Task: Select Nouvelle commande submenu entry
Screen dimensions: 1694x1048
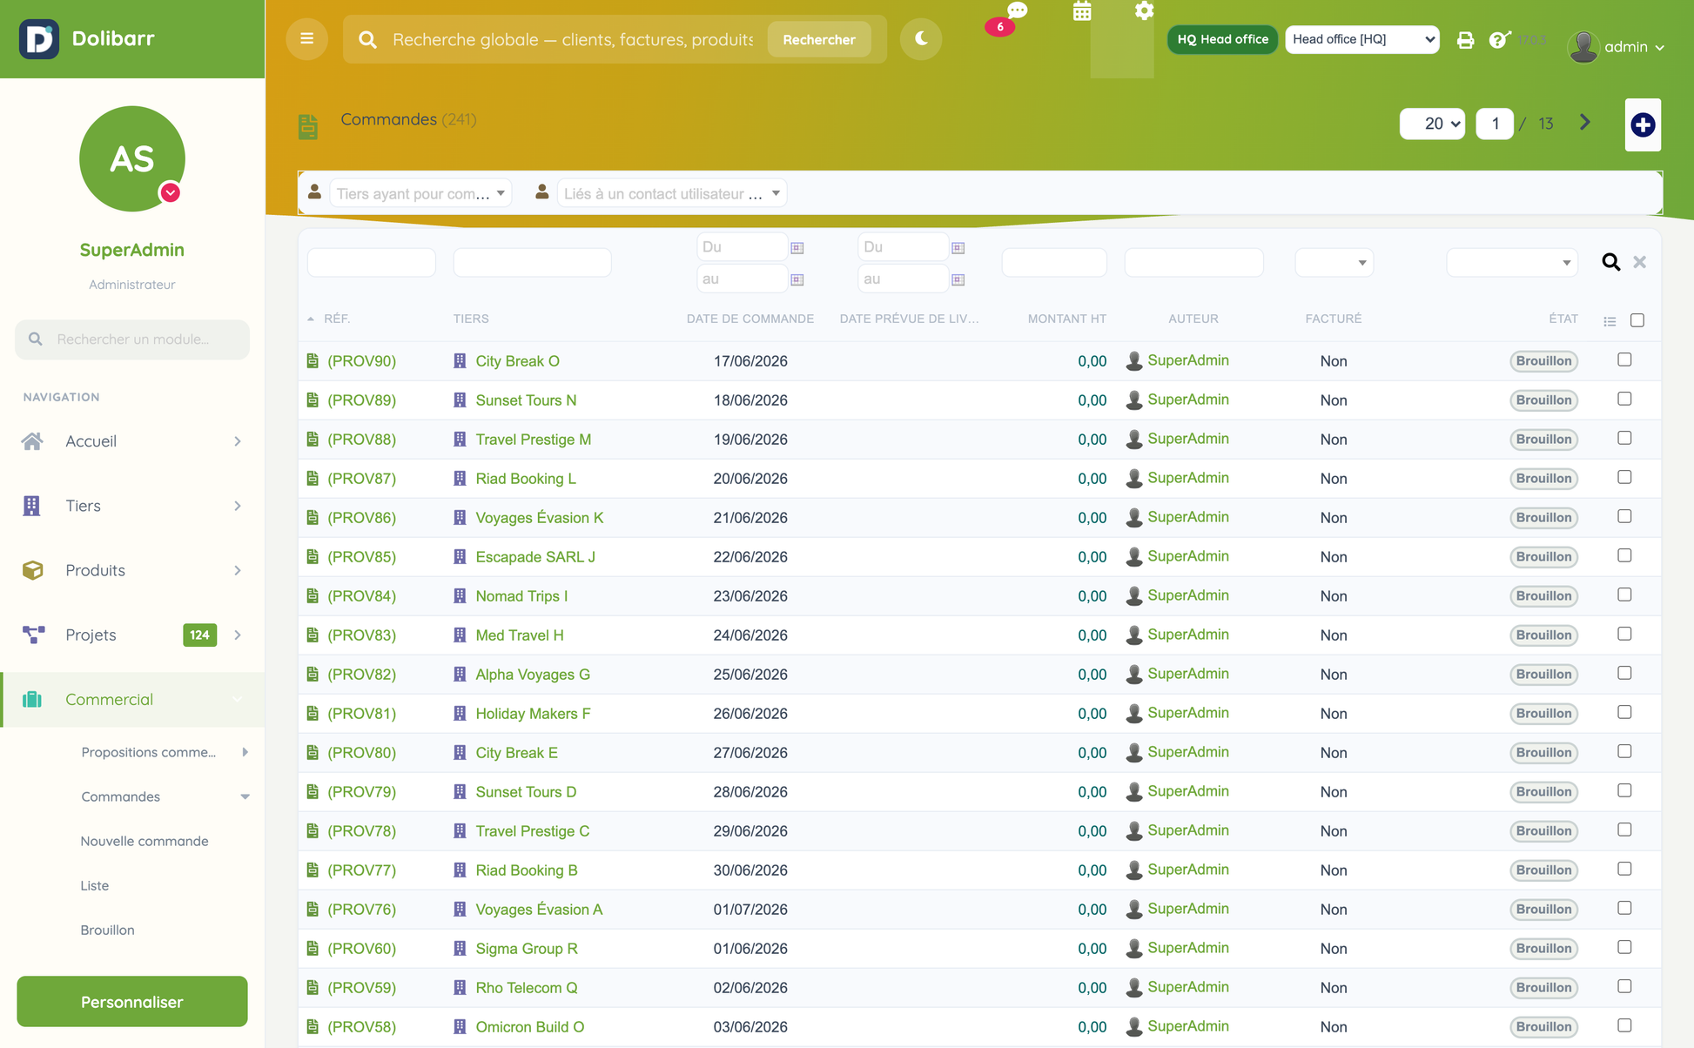Action: click(x=145, y=841)
